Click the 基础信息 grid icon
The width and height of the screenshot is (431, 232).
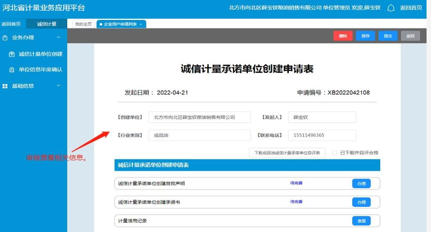[5, 86]
